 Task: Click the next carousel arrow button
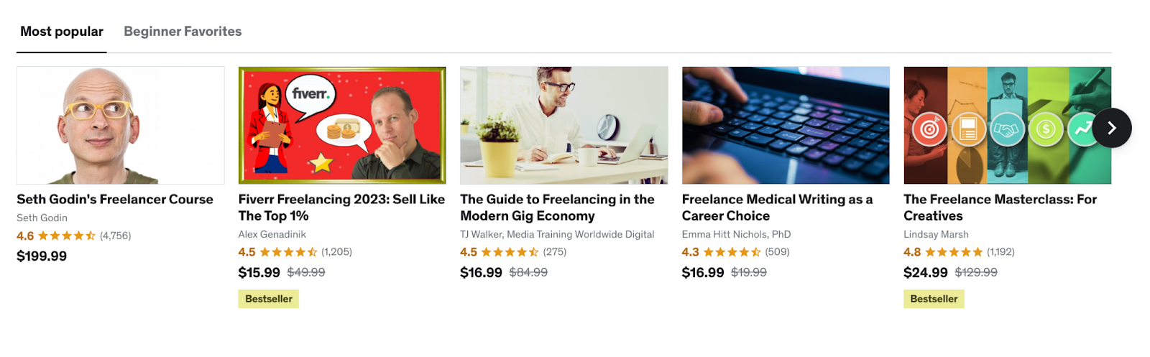click(1112, 128)
